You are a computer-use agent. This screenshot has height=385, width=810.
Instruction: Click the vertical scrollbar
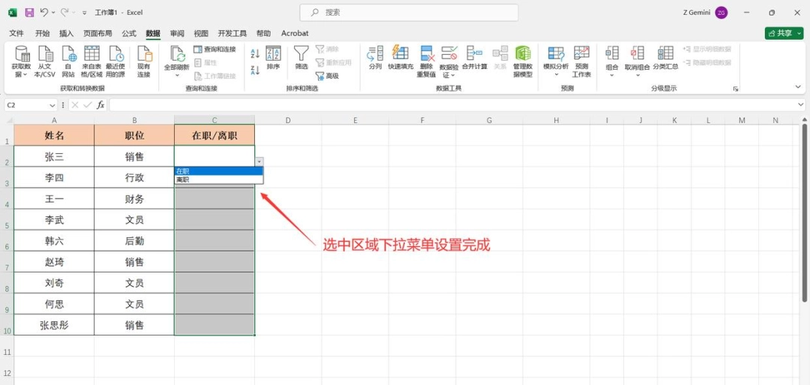coord(804,212)
